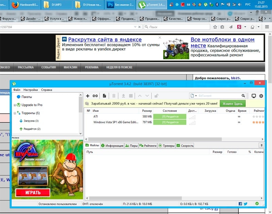This screenshot has height=214, width=272.
Task: Click Twitter icon in status bar
Action: tap(245, 204)
